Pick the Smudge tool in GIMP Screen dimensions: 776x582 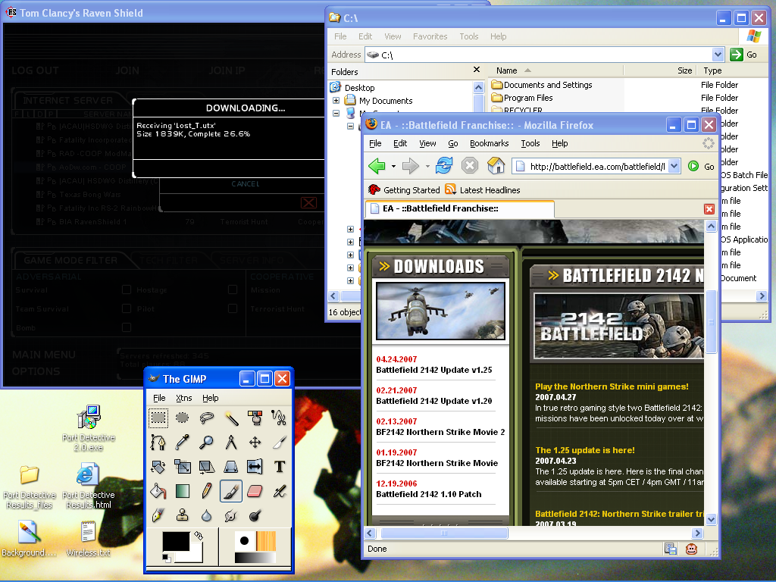tap(230, 515)
